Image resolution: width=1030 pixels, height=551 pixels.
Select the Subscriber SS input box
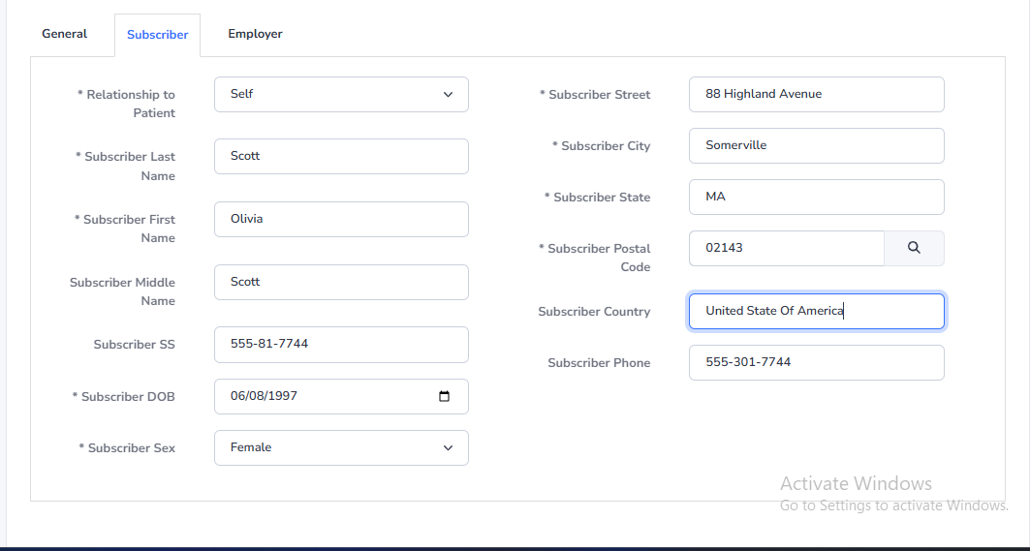pos(341,344)
